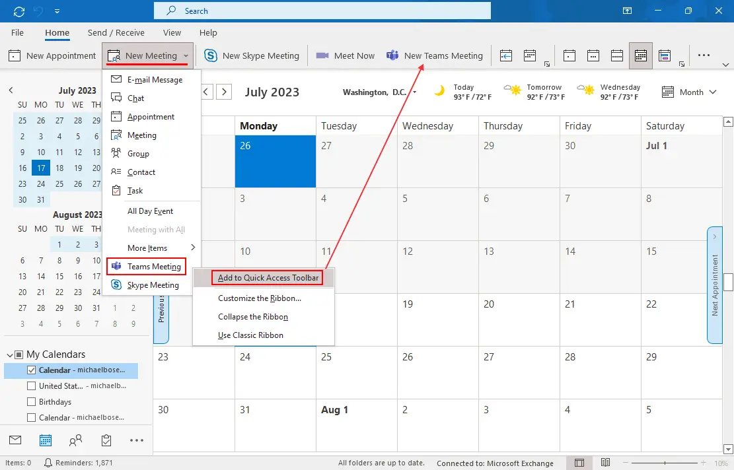Click the Go to Today icon
The width and height of the screenshot is (734, 470).
pyautogui.click(x=506, y=55)
